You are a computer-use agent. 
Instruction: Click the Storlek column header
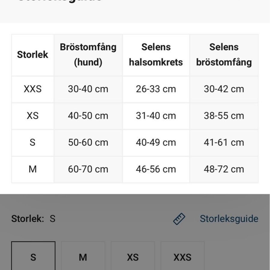(33, 55)
